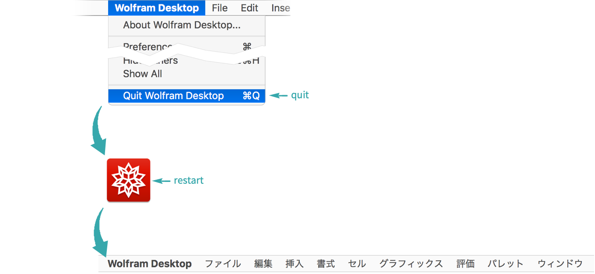Viewport: 595px width, 274px height.
Task: Open the パレット menu
Action: tap(506, 264)
